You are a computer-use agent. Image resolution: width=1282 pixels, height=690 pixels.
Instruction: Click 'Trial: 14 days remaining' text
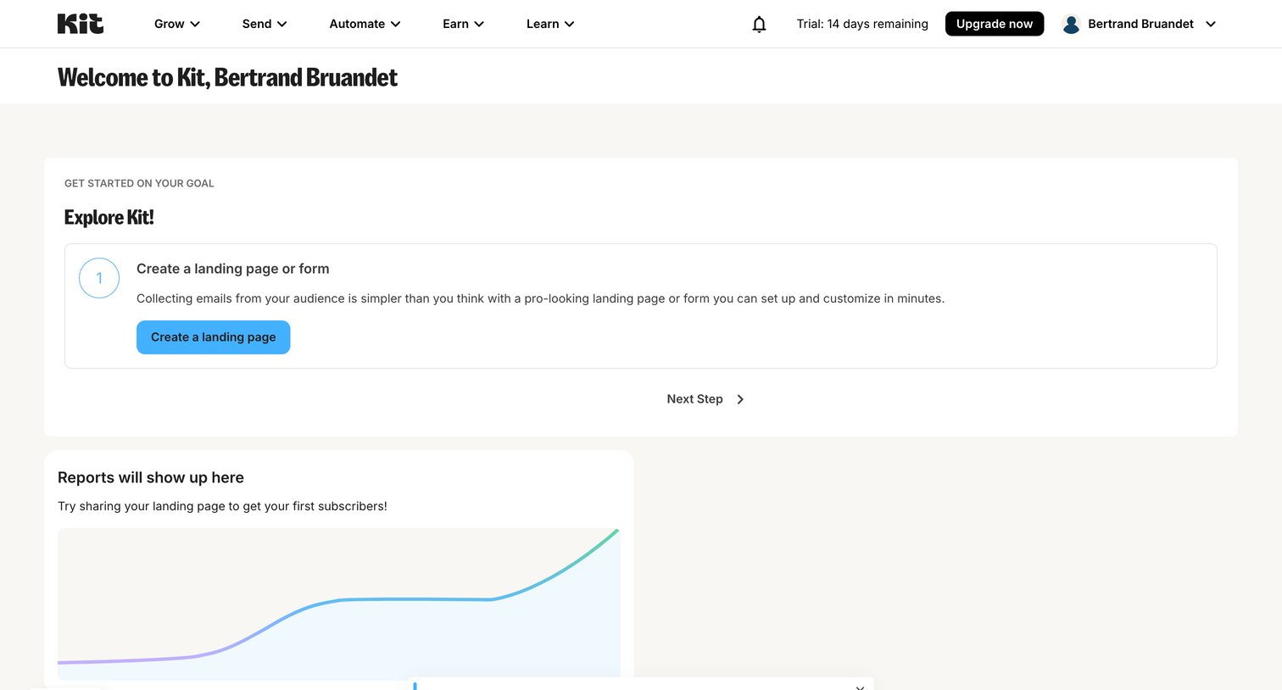(862, 24)
